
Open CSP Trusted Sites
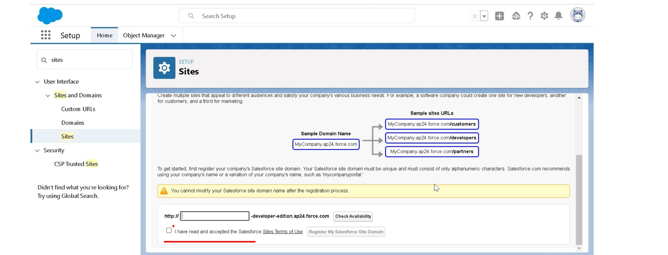pos(76,164)
